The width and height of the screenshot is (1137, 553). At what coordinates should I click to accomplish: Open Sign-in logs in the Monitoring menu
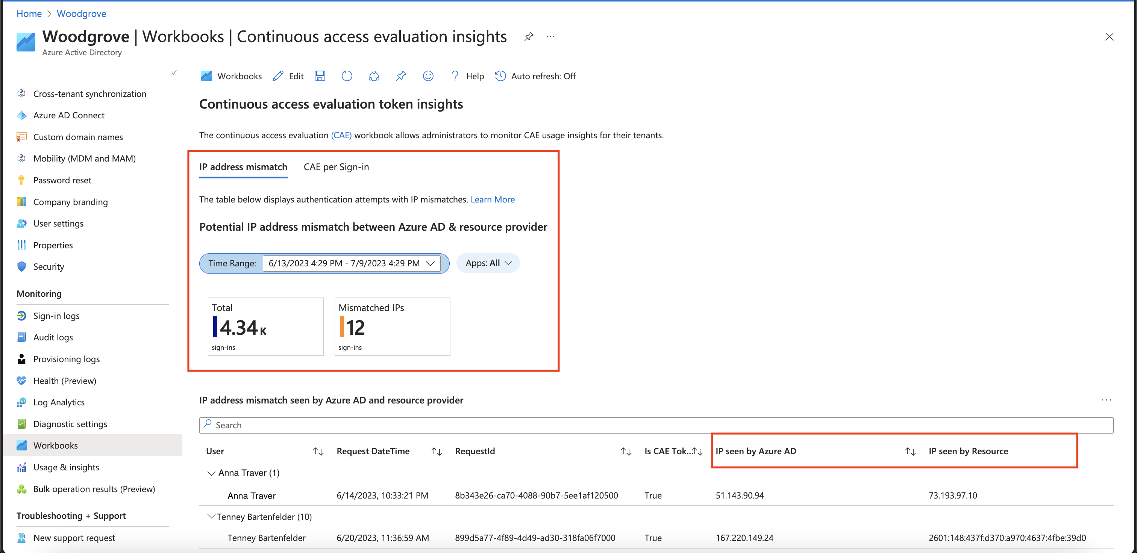pyautogui.click(x=56, y=316)
